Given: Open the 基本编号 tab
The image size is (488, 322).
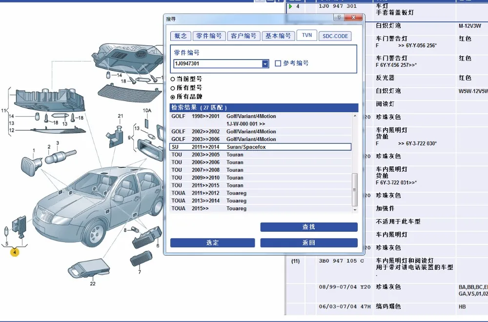Looking at the screenshot, I should [278, 36].
